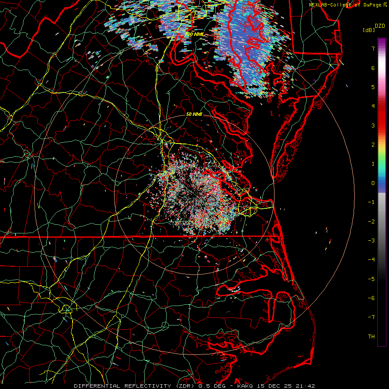Click the -2 tick label on color scale
The width and height of the screenshot is (389, 389).
click(371, 222)
